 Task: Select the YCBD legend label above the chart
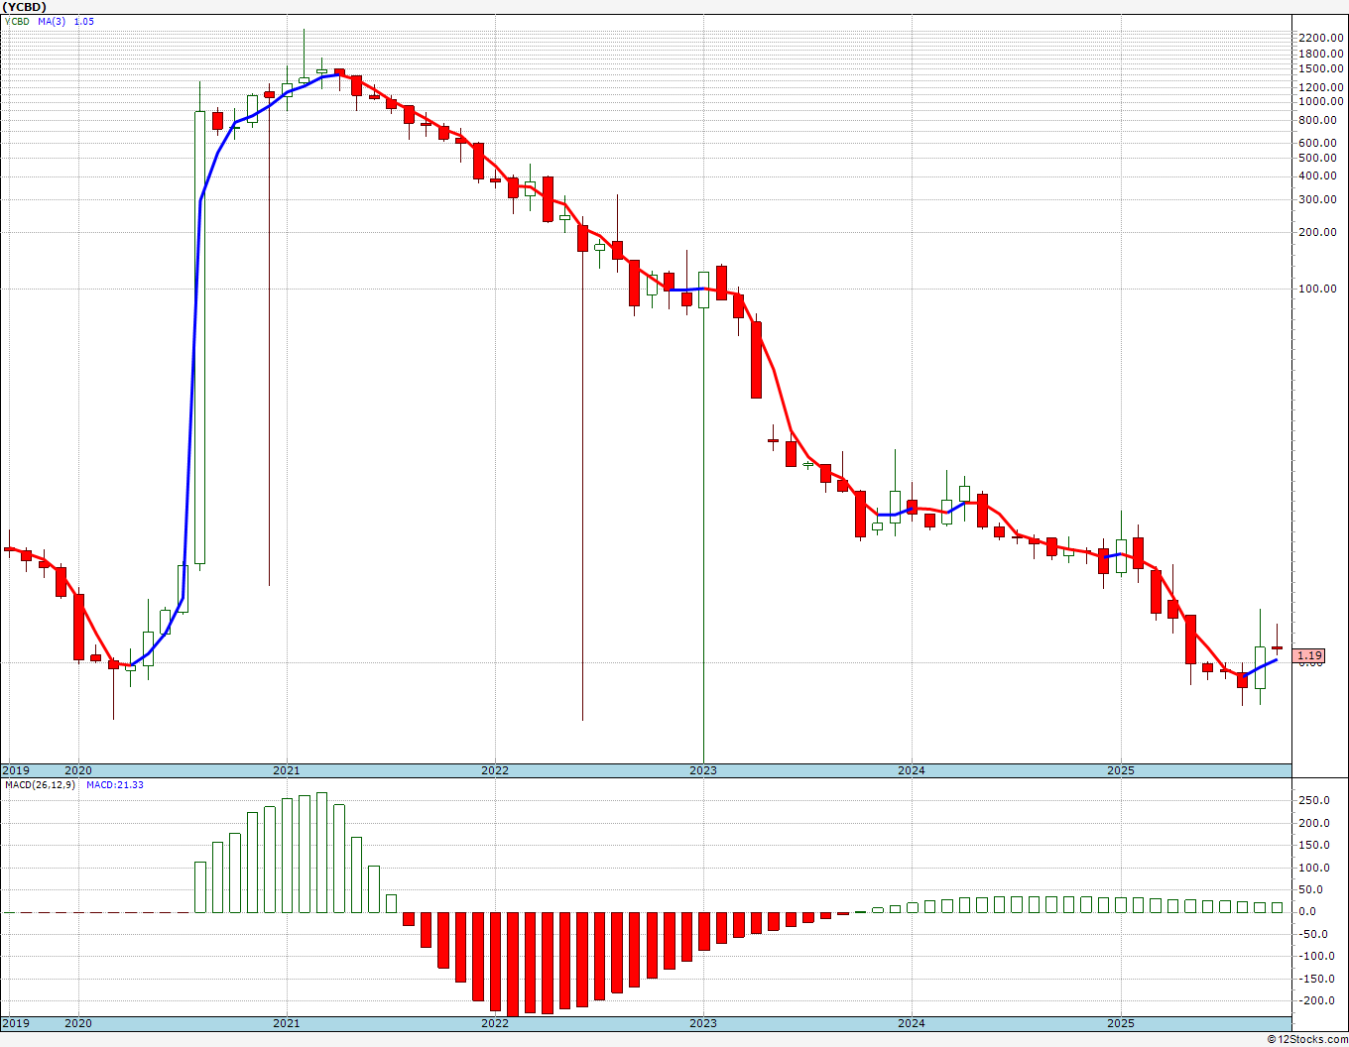(17, 21)
